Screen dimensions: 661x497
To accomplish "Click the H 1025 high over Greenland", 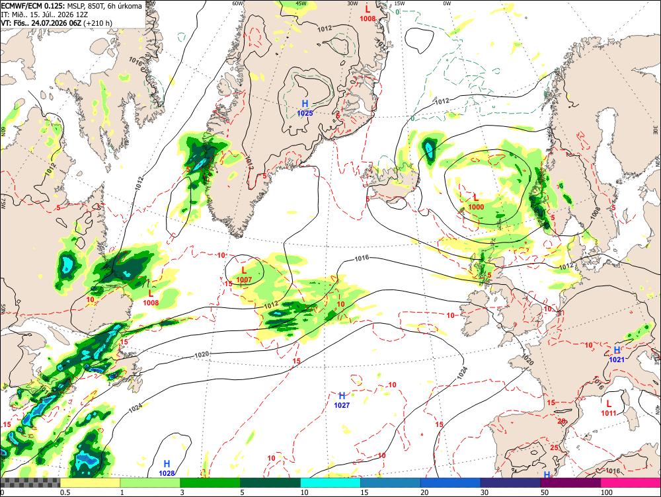I will tap(305, 108).
